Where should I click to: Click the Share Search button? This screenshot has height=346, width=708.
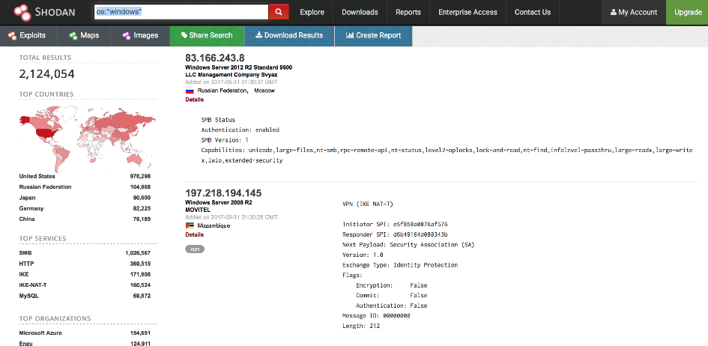pos(207,35)
